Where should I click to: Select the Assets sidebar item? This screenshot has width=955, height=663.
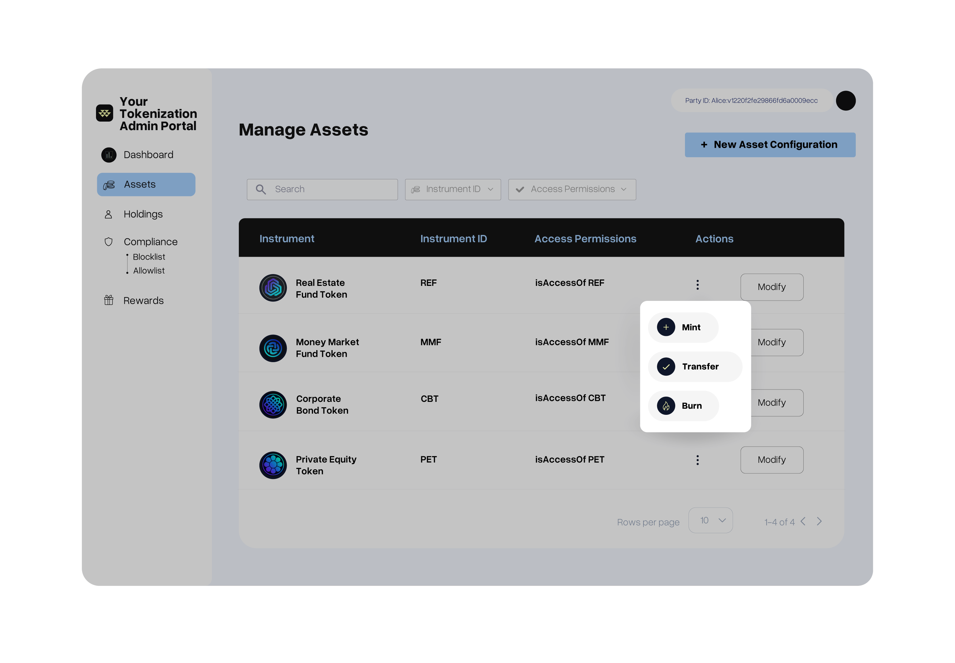point(146,184)
